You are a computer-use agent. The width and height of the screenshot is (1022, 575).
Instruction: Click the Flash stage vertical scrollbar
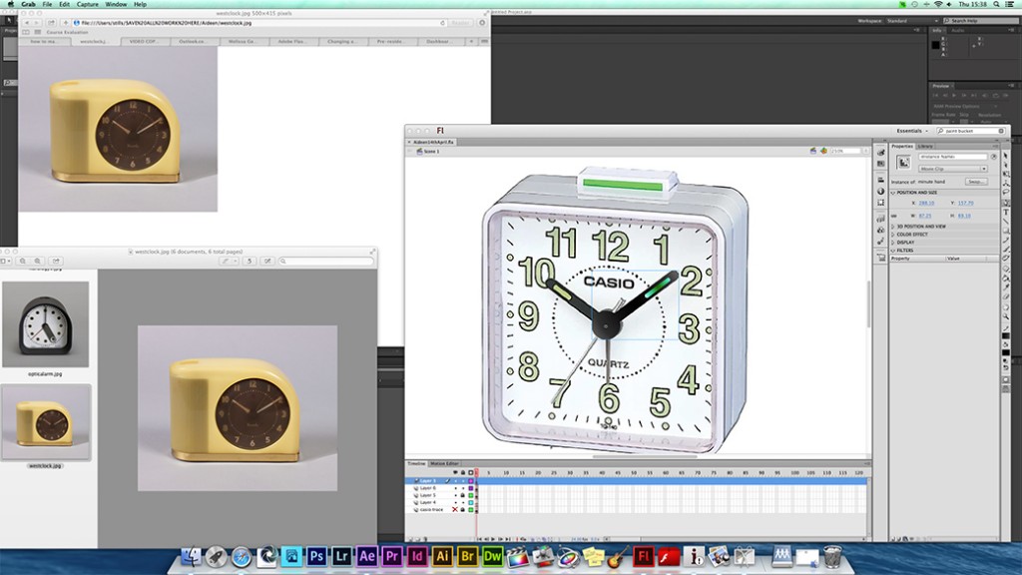[x=867, y=303]
